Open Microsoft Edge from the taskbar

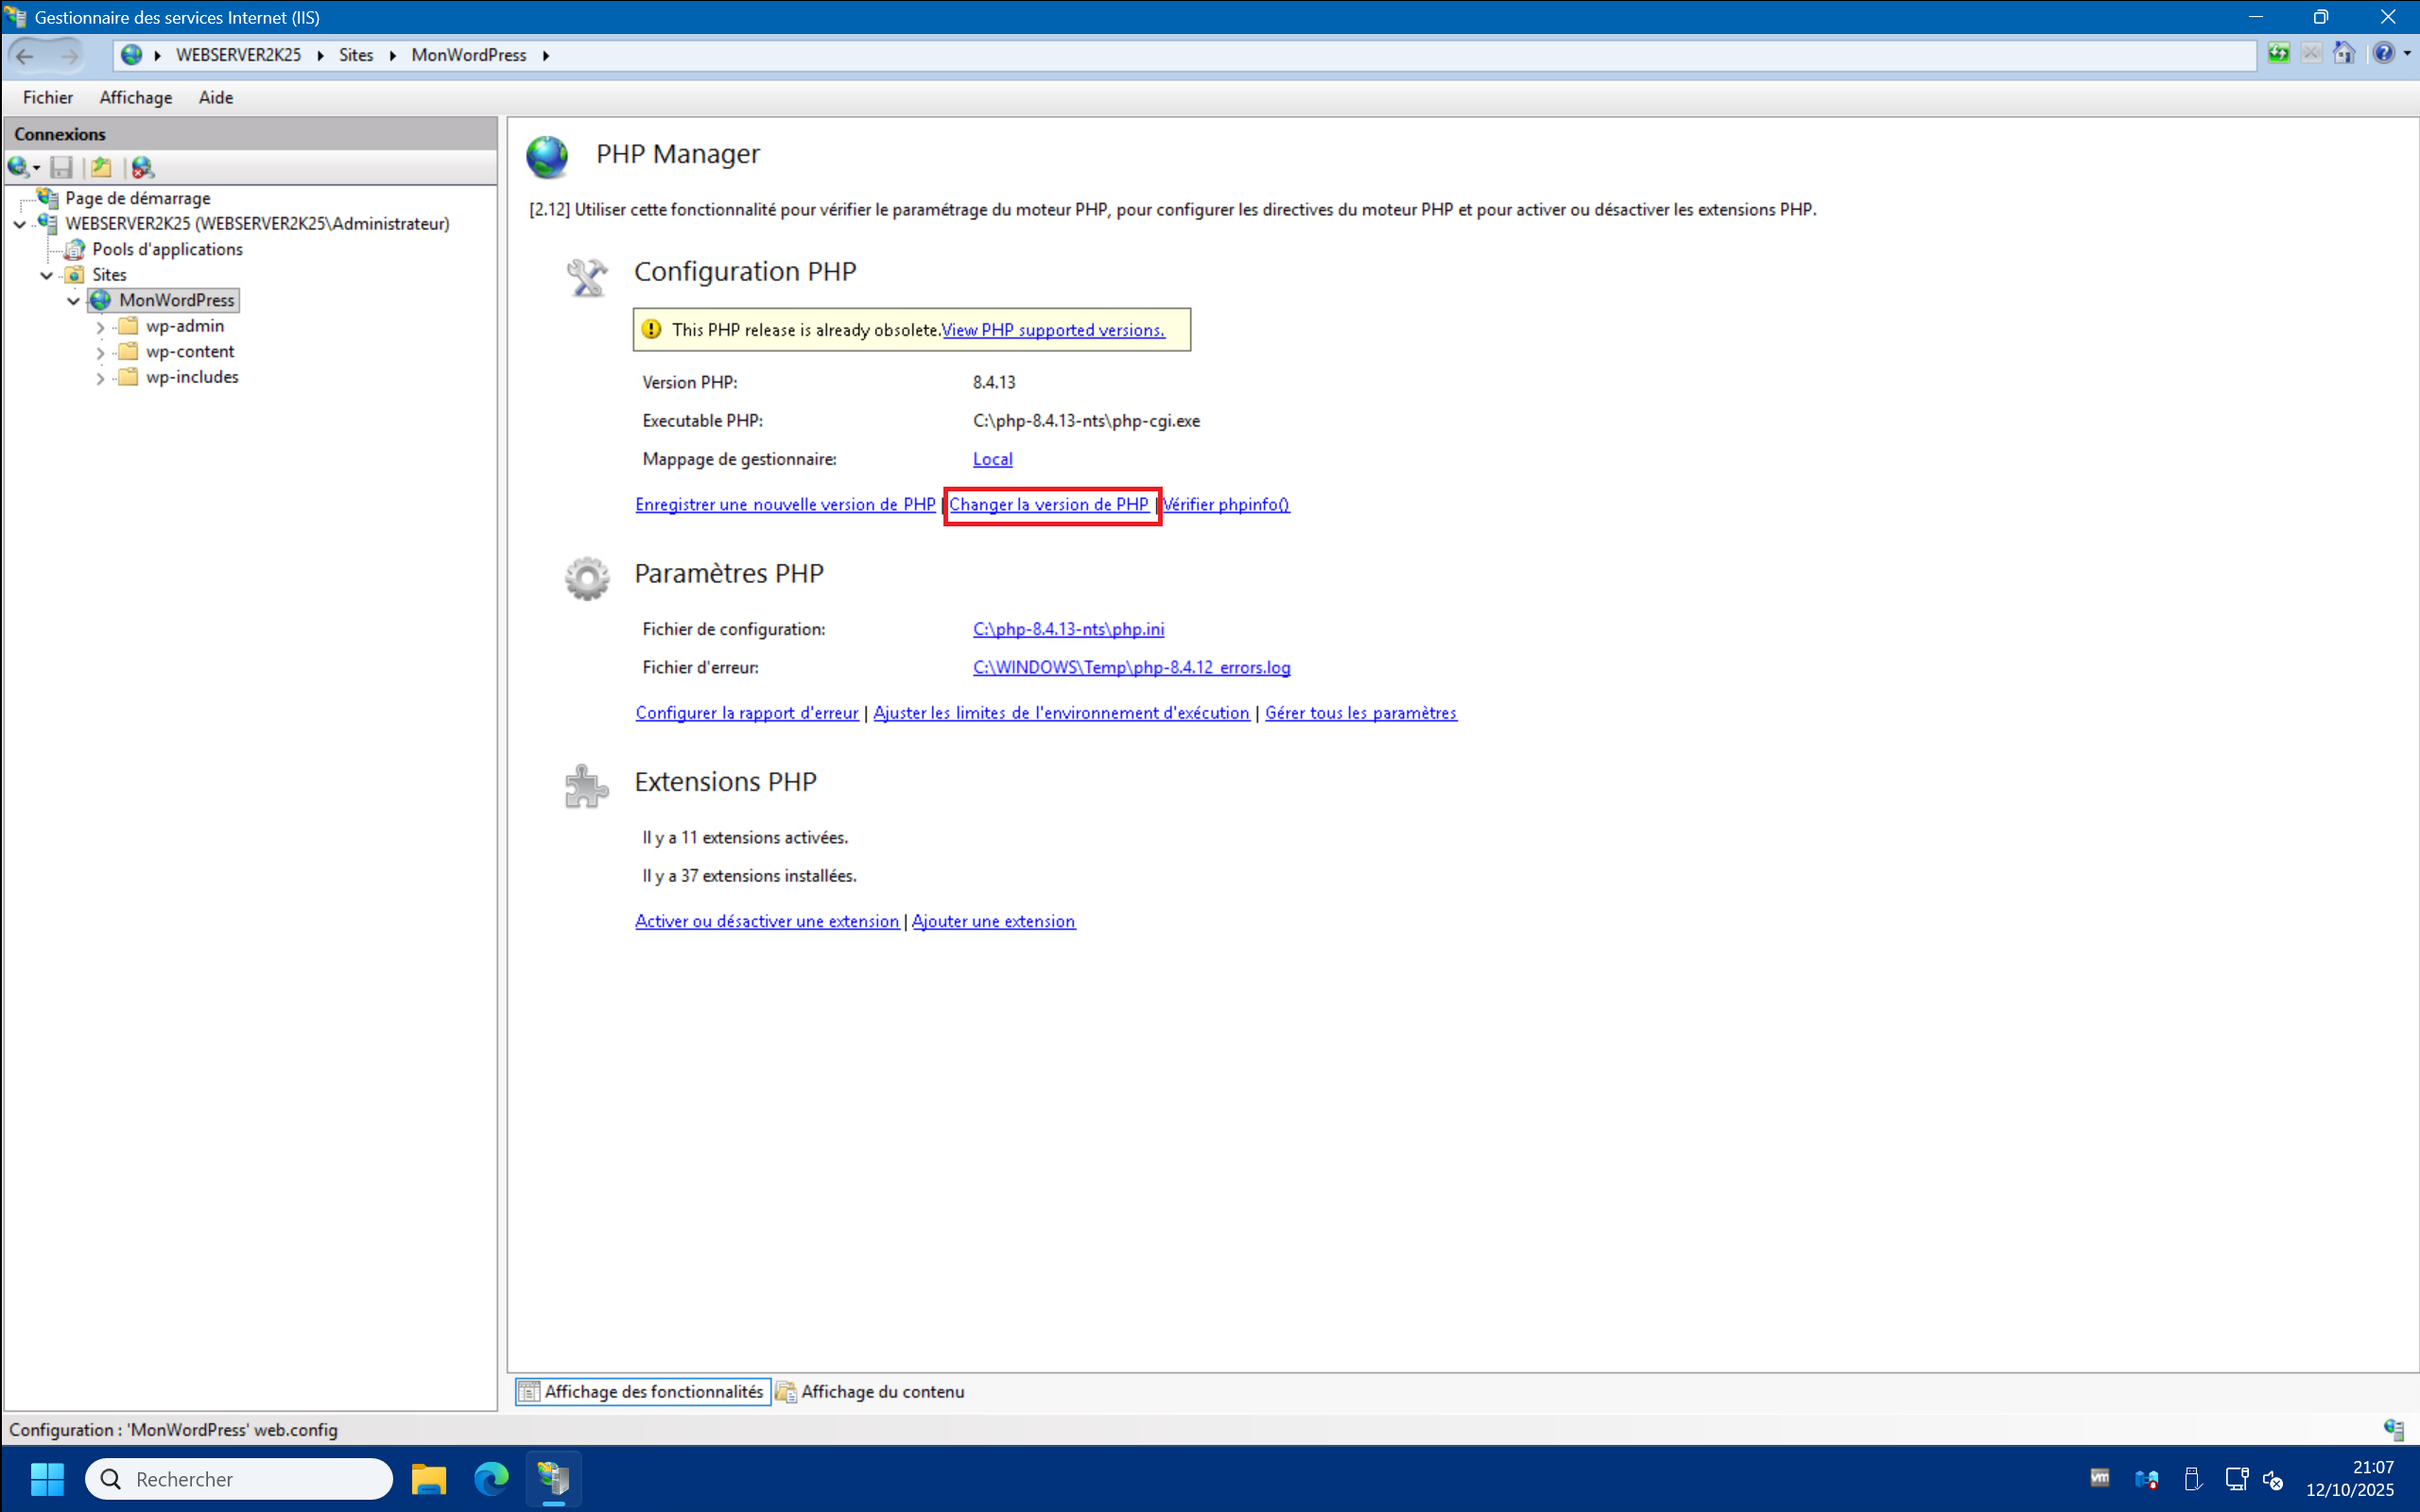tap(490, 1478)
